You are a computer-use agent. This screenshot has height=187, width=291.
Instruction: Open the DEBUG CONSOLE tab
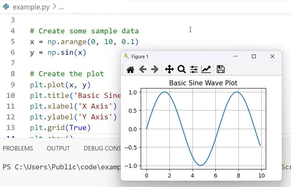tap(102, 148)
